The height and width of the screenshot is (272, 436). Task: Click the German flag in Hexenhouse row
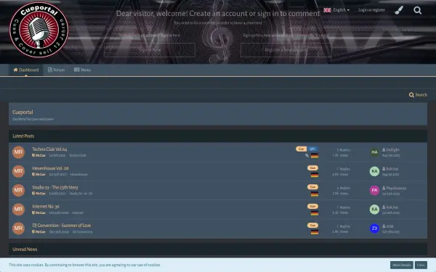(x=315, y=175)
